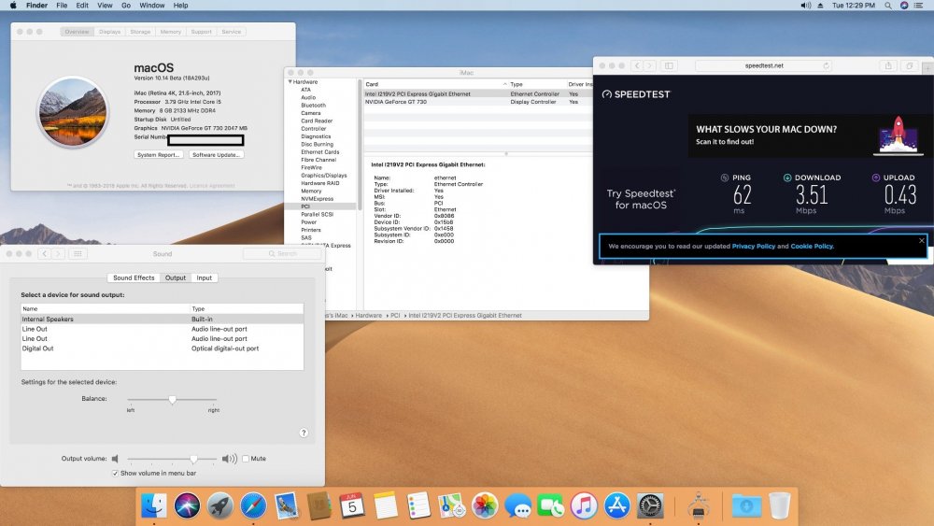This screenshot has height=526, width=934.
Task: Collapse the Hardware tree section
Action: [x=290, y=81]
